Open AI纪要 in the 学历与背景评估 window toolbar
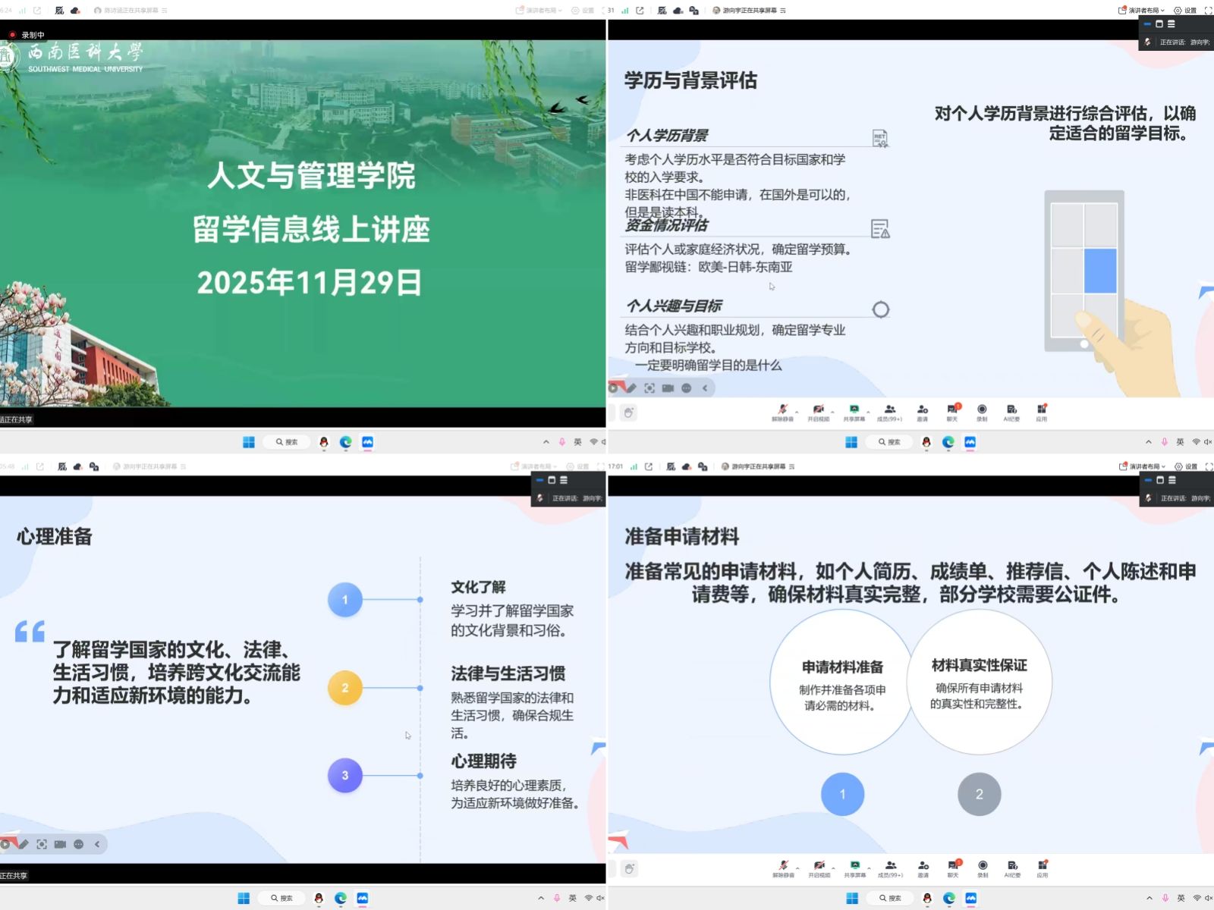The image size is (1214, 910). (1011, 410)
